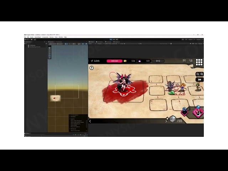Open the Hierarchy add object dropdown

coord(26,43)
